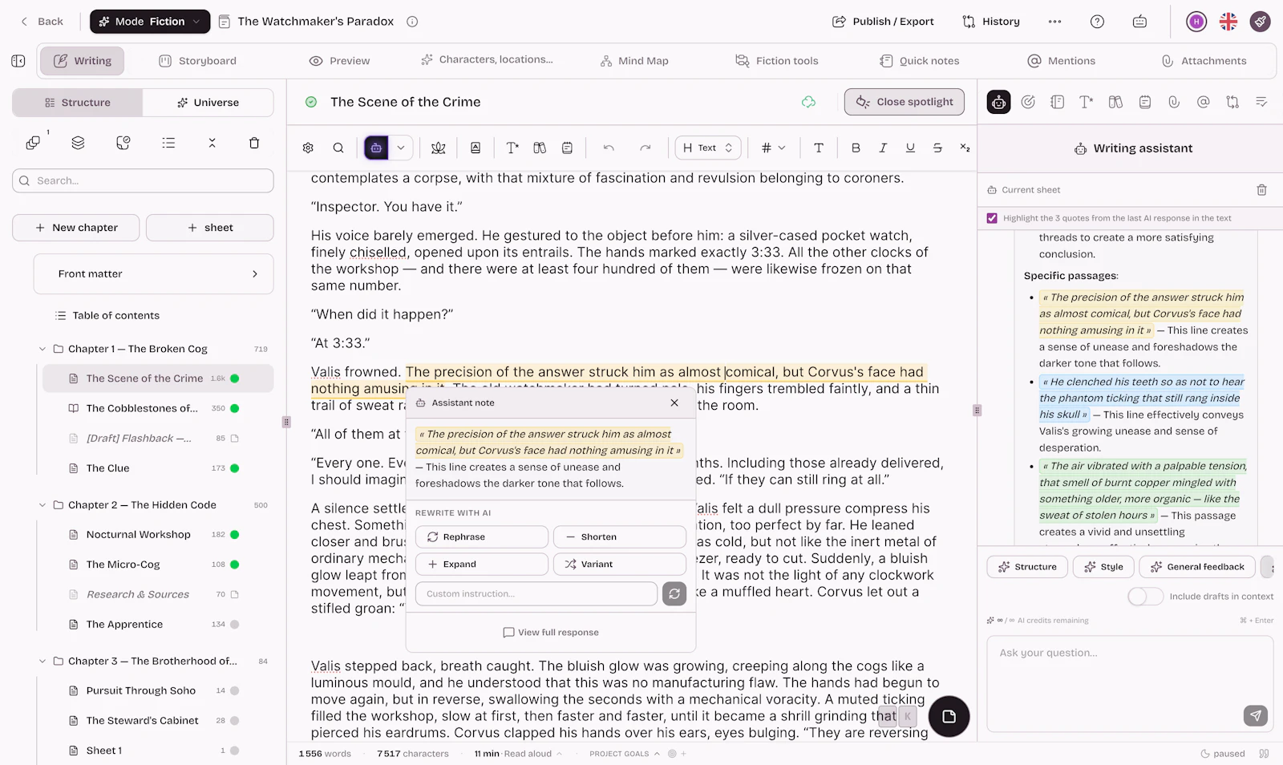Viewport: 1283px width, 765px height.
Task: Open the help question mark icon
Action: 1097,22
